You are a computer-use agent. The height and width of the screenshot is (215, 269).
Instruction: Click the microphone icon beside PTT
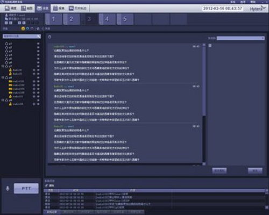coord(8,189)
